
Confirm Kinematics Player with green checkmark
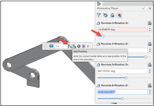coord(143,8)
